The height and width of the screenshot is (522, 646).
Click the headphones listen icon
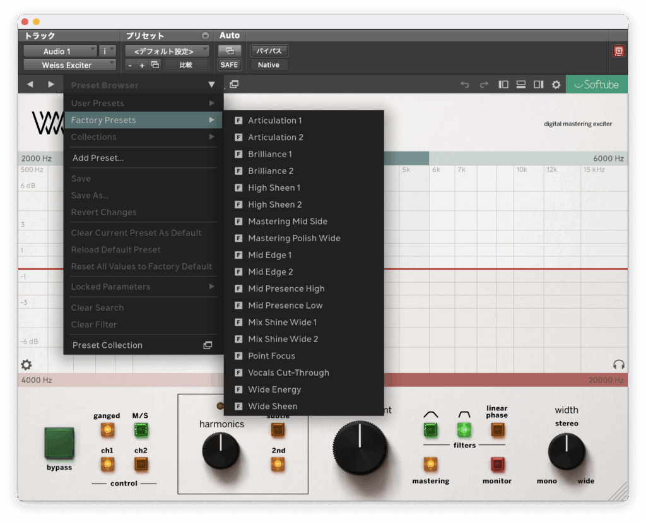click(x=618, y=364)
